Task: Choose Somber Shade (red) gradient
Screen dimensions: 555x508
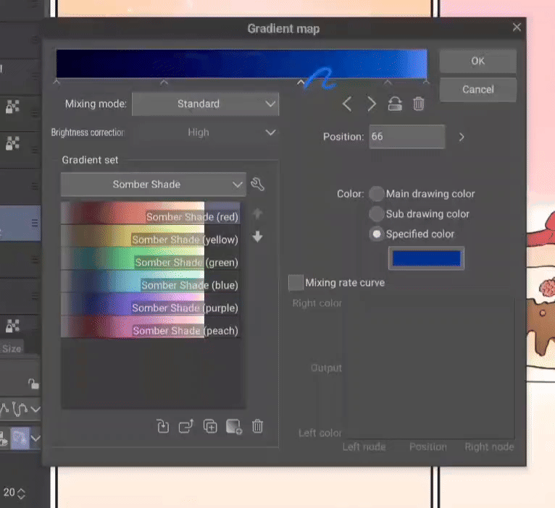Action: point(151,213)
